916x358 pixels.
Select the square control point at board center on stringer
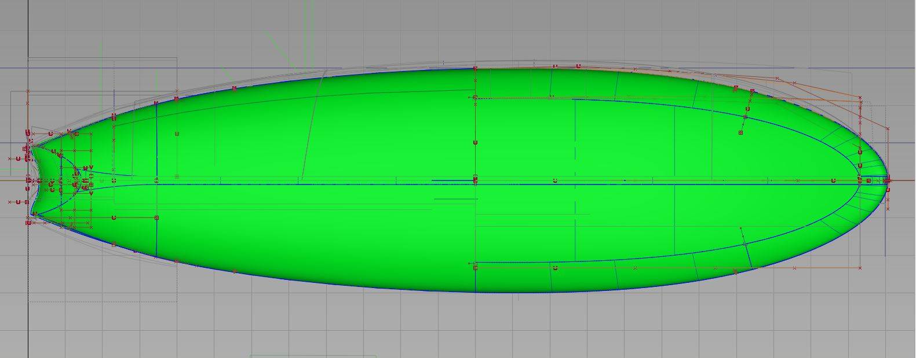(x=476, y=180)
